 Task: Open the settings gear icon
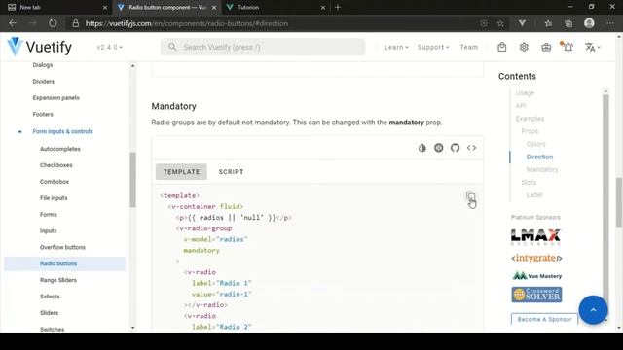click(x=524, y=47)
